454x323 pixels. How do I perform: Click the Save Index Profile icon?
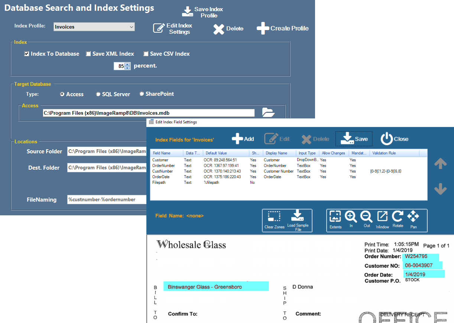187,12
